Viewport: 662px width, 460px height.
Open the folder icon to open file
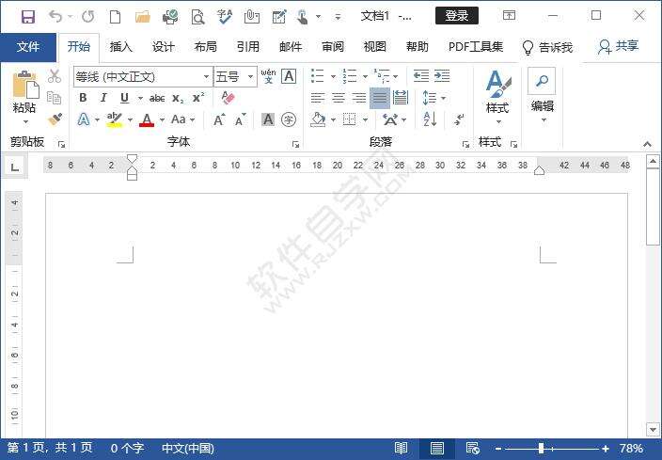[143, 17]
